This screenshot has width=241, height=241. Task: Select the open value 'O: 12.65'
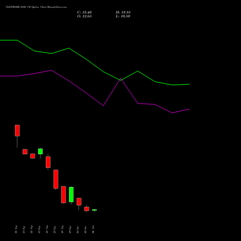pyautogui.click(x=84, y=16)
